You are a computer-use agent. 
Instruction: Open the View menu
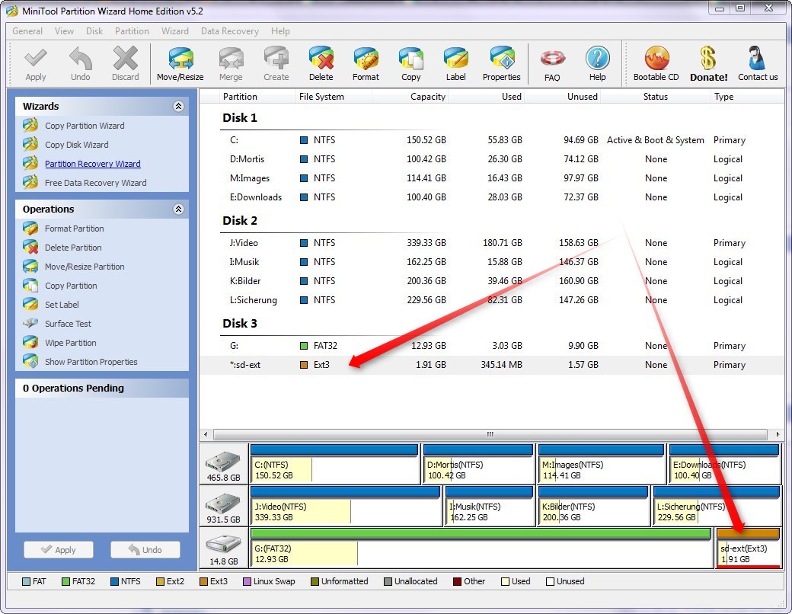click(64, 31)
